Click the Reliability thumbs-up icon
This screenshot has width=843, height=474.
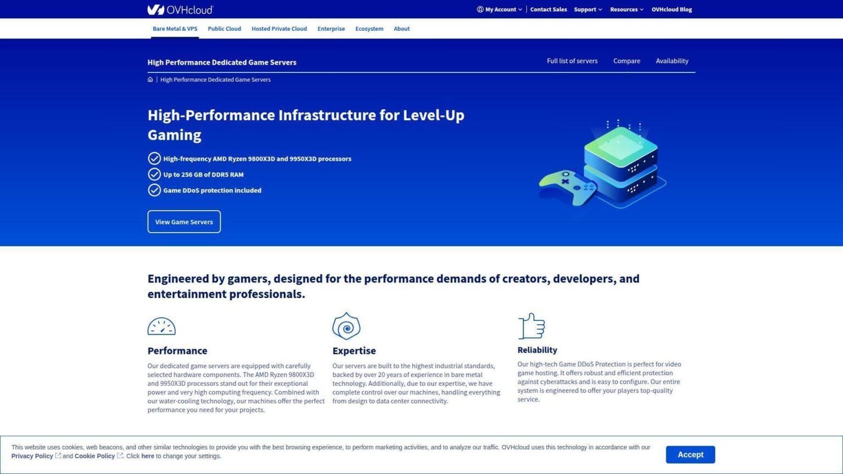coord(531,326)
